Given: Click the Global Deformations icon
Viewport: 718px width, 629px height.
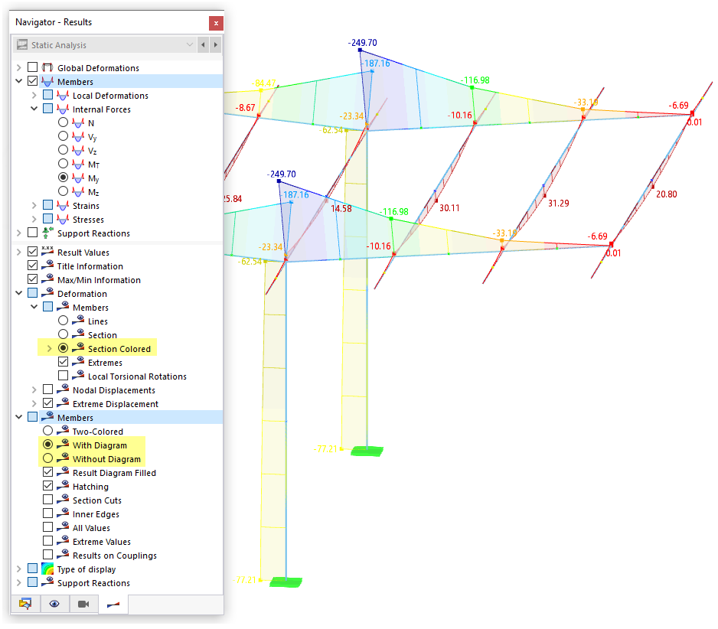Looking at the screenshot, I should pos(47,67).
